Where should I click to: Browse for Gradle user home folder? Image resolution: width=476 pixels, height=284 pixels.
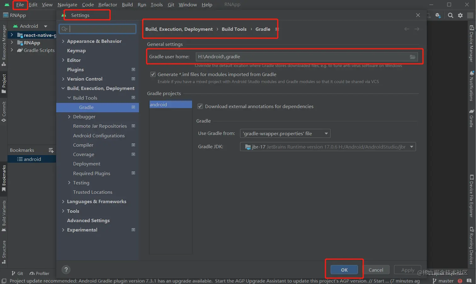tap(412, 57)
